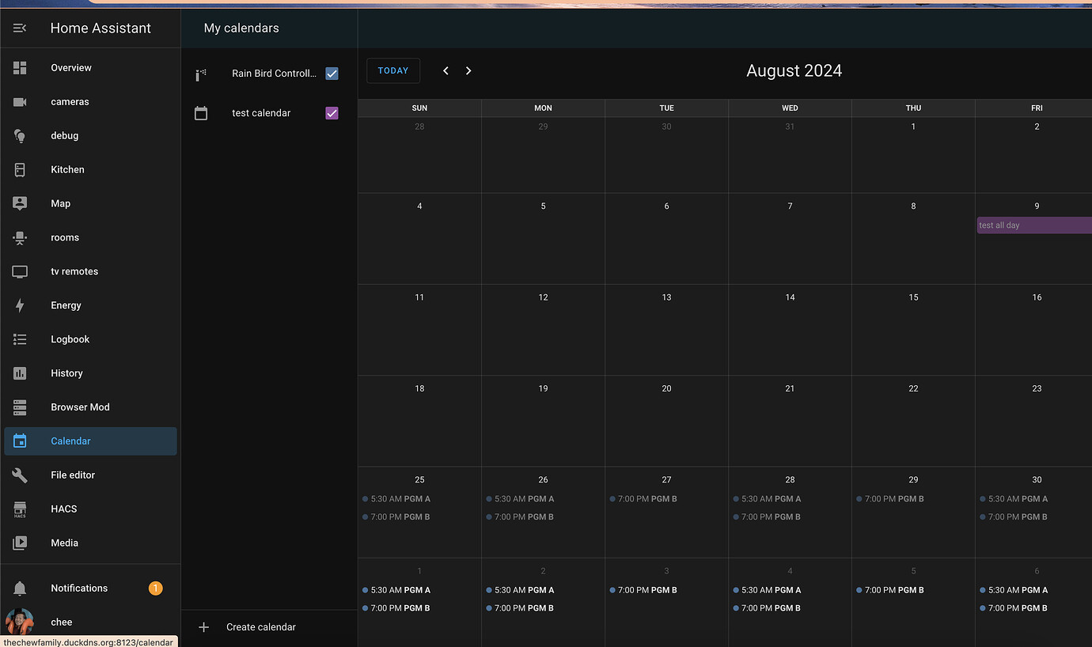
Task: Click the Logbook list icon
Action: [x=20, y=339]
